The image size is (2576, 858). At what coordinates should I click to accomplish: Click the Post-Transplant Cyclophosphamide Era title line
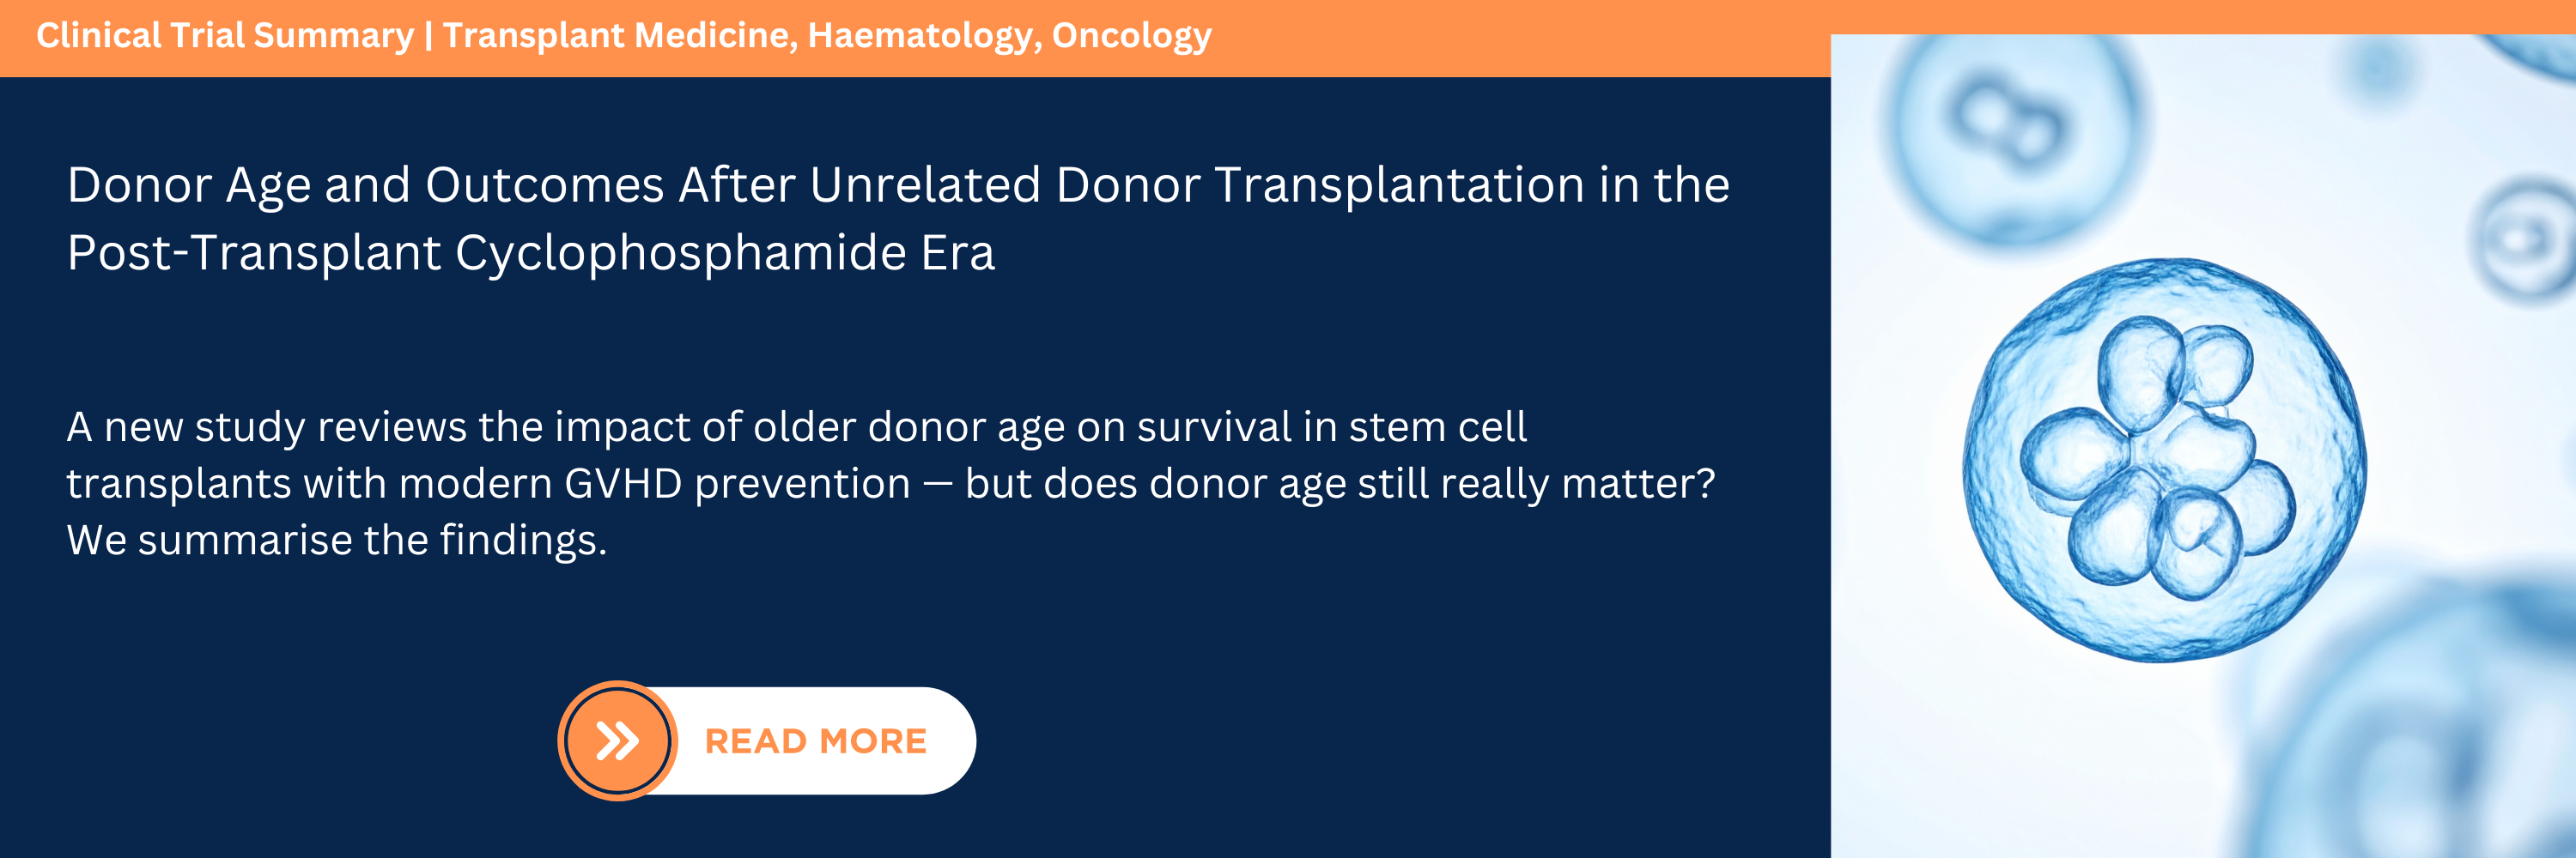click(x=531, y=253)
